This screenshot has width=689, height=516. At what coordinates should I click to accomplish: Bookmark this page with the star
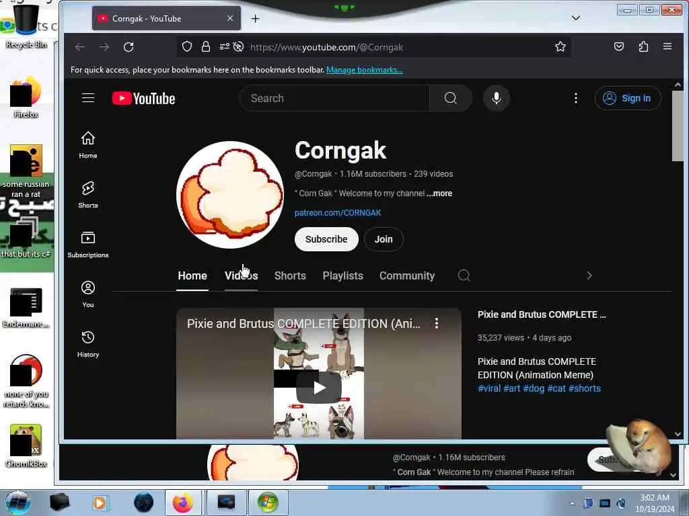(560, 47)
